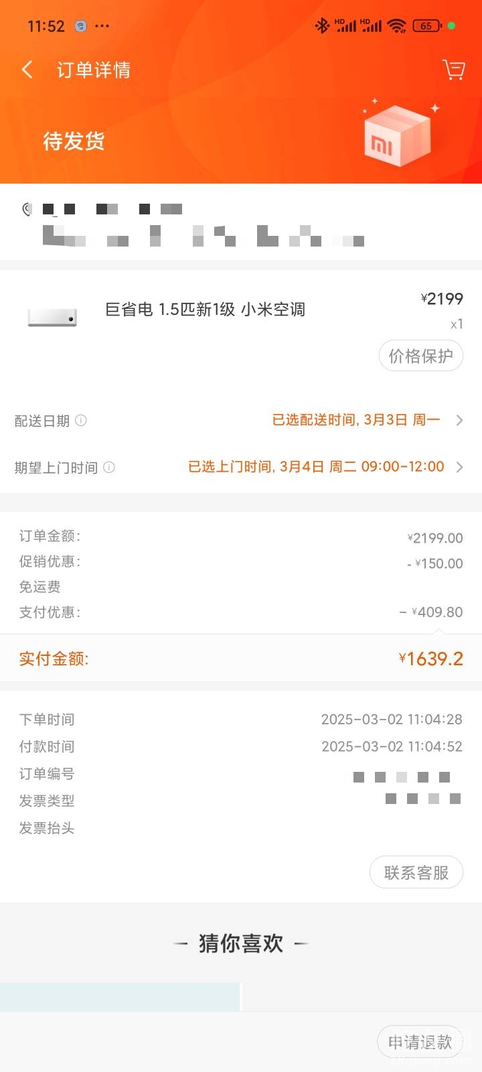Open product title 巨省电 1.5匹新1级 小米空调
Image resolution: width=482 pixels, height=1072 pixels.
[x=205, y=310]
